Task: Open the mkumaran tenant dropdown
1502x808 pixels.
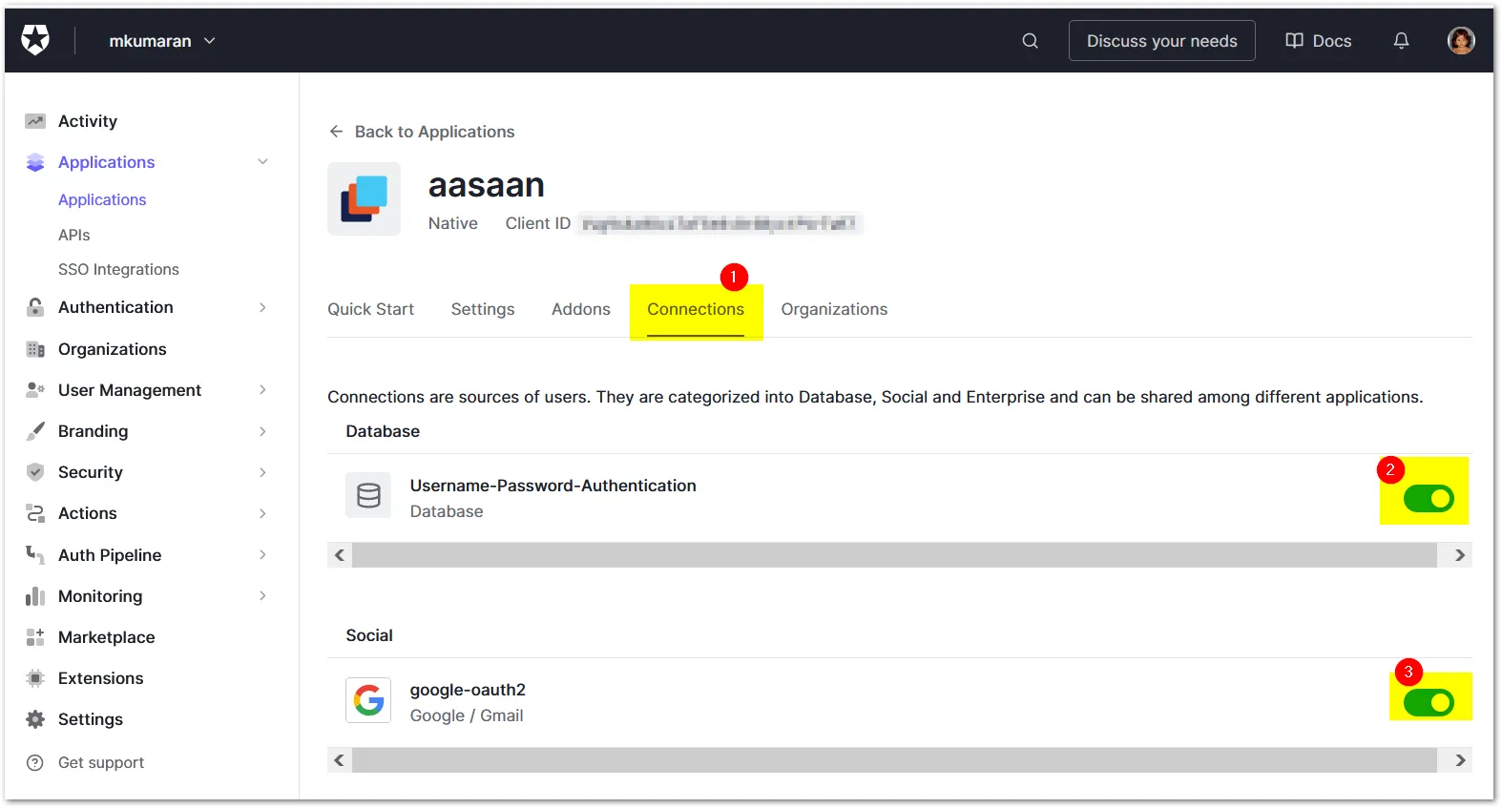Action: coord(162,41)
